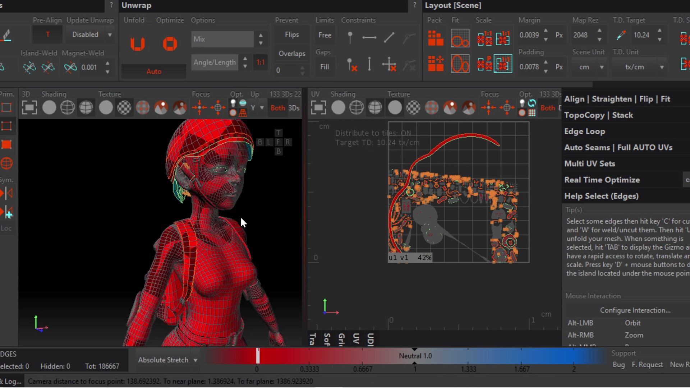Image resolution: width=690 pixels, height=388 pixels.
Task: Click the T.D. Target eyedropper icon
Action: (621, 35)
